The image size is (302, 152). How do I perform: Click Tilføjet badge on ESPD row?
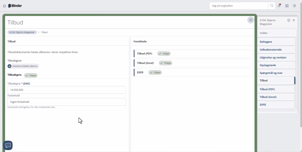155,73
